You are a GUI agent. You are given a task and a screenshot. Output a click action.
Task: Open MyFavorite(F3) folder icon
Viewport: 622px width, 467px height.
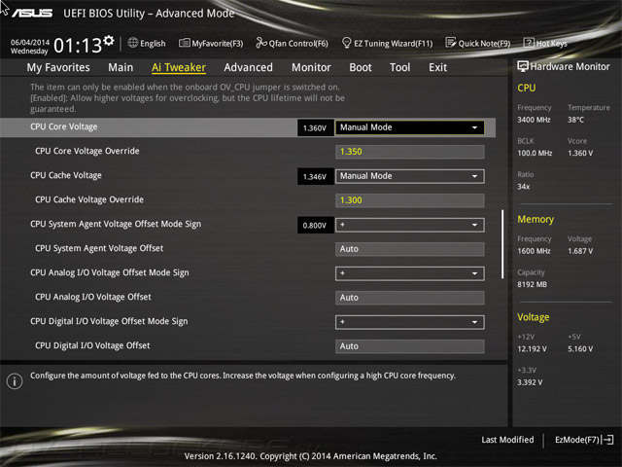tap(184, 43)
